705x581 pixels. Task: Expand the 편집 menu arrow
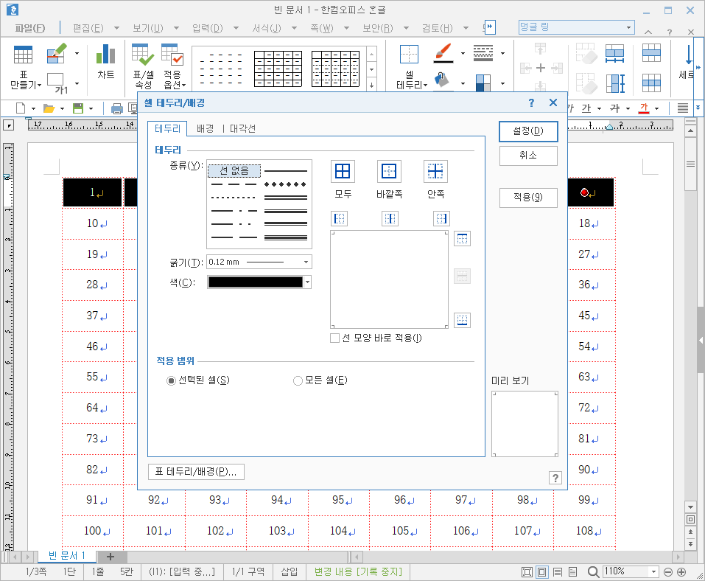(116, 28)
